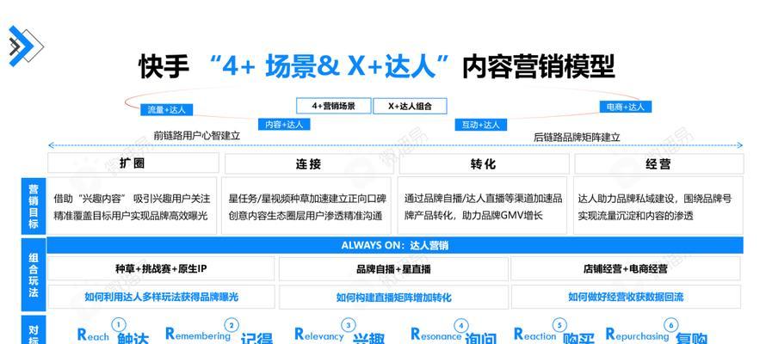Click the circled number 2 above Remembering

pos(231,325)
